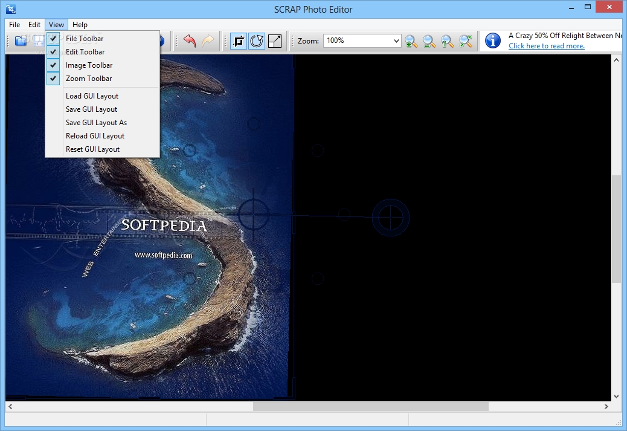The width and height of the screenshot is (627, 431).
Task: Click the Undo arrow icon
Action: (x=190, y=41)
